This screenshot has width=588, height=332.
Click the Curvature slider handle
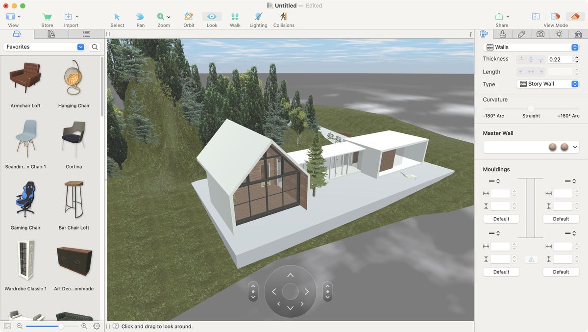pyautogui.click(x=531, y=108)
